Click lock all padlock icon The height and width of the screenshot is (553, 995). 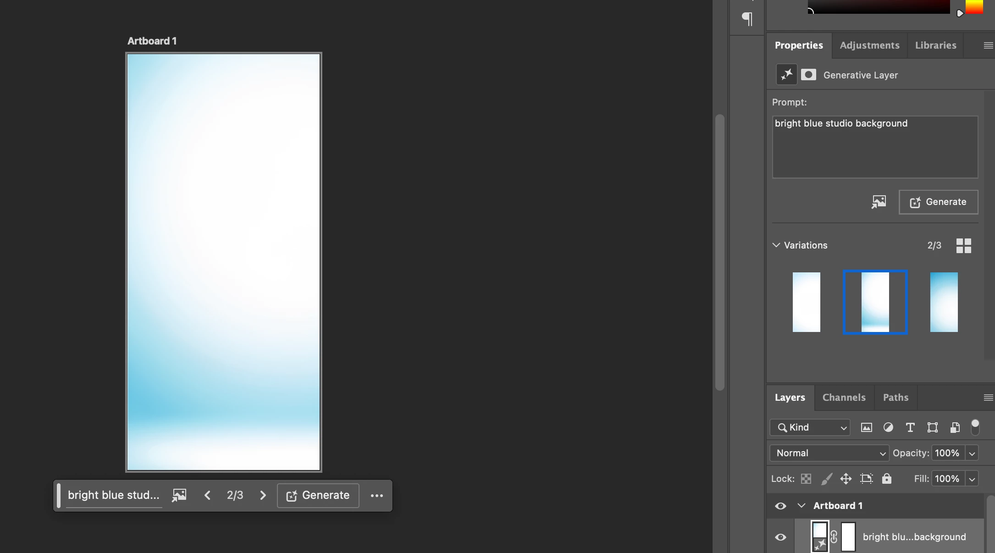tap(887, 479)
